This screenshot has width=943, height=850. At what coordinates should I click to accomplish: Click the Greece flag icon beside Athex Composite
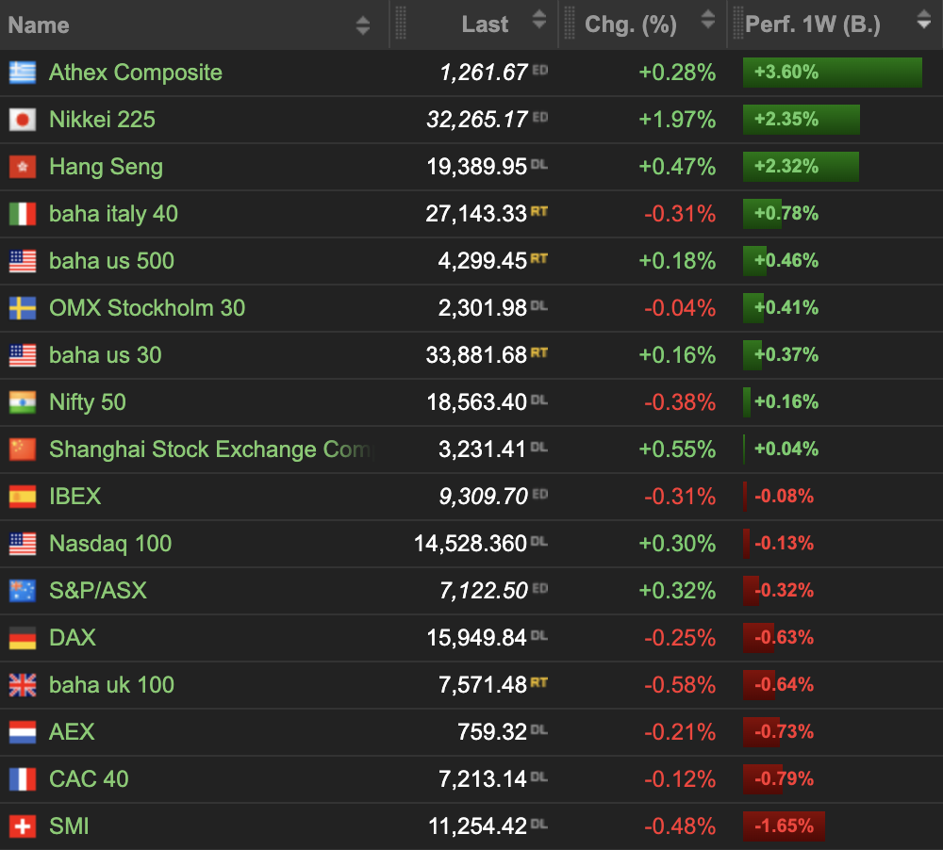coord(23,73)
